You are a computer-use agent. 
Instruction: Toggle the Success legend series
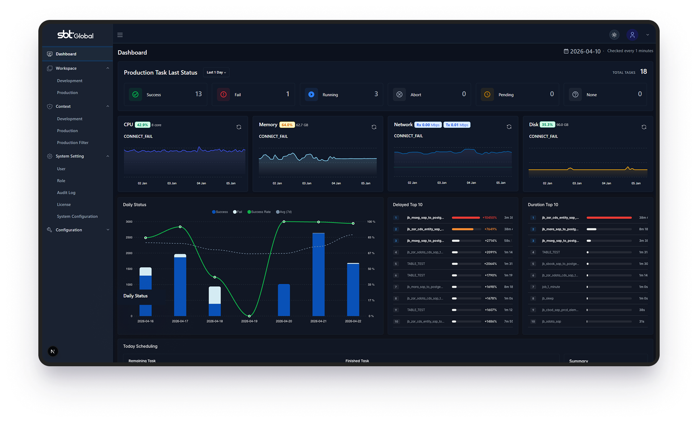pyautogui.click(x=220, y=212)
